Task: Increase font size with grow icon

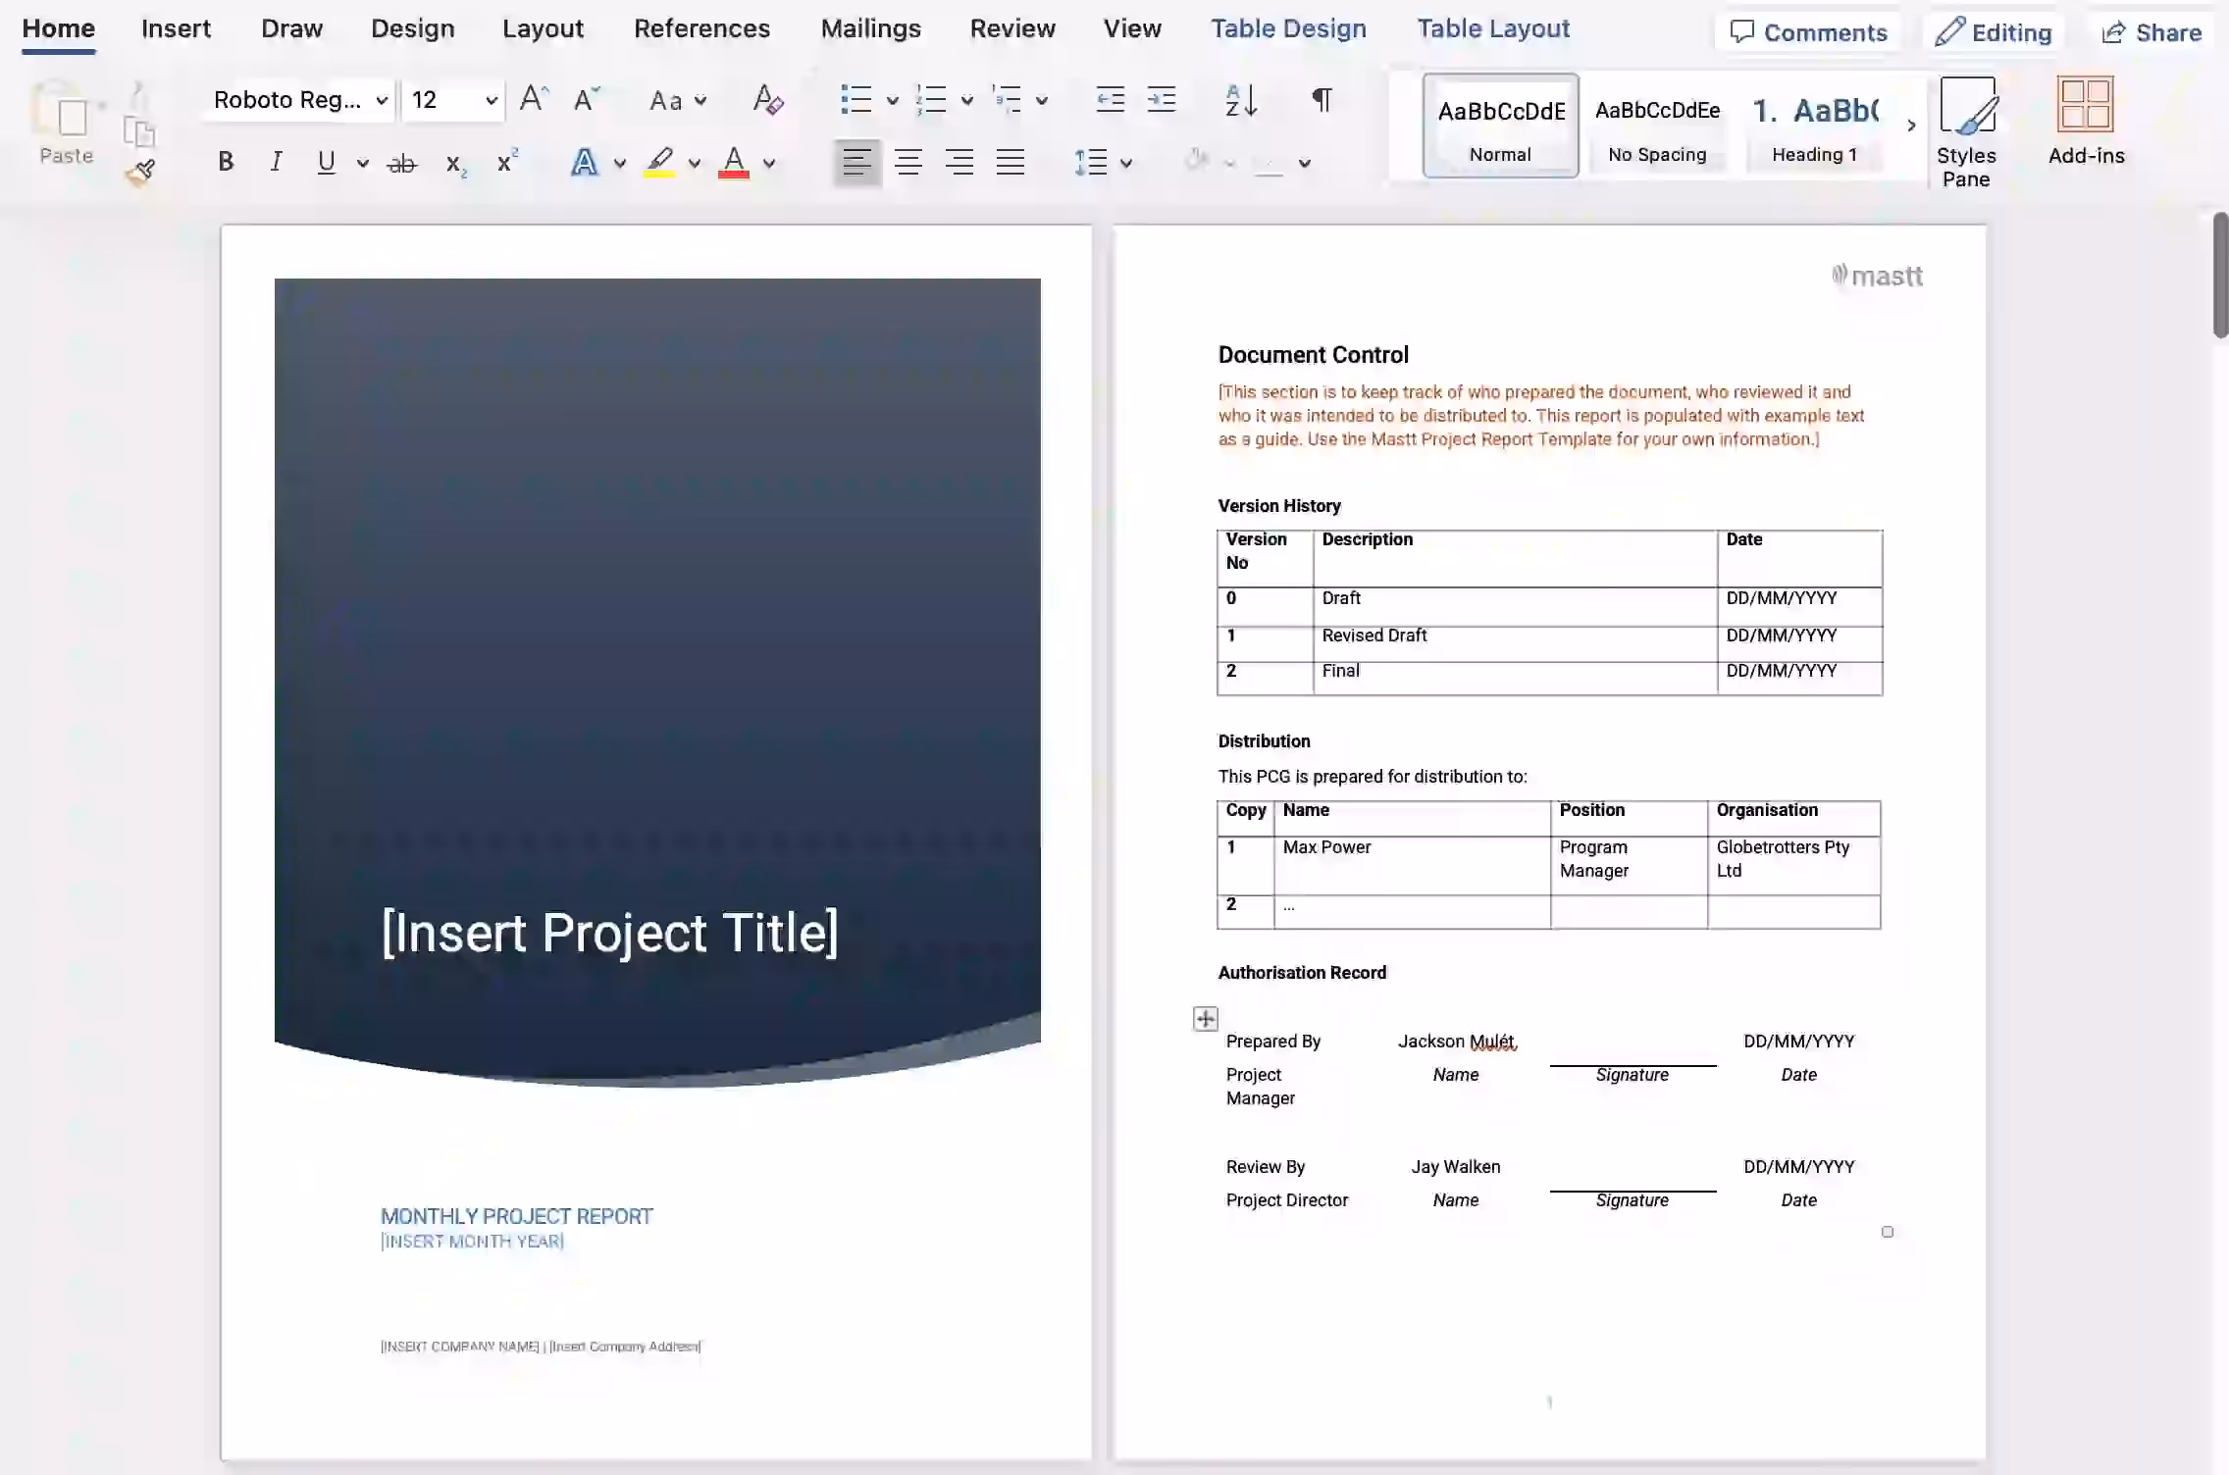Action: pos(534,99)
